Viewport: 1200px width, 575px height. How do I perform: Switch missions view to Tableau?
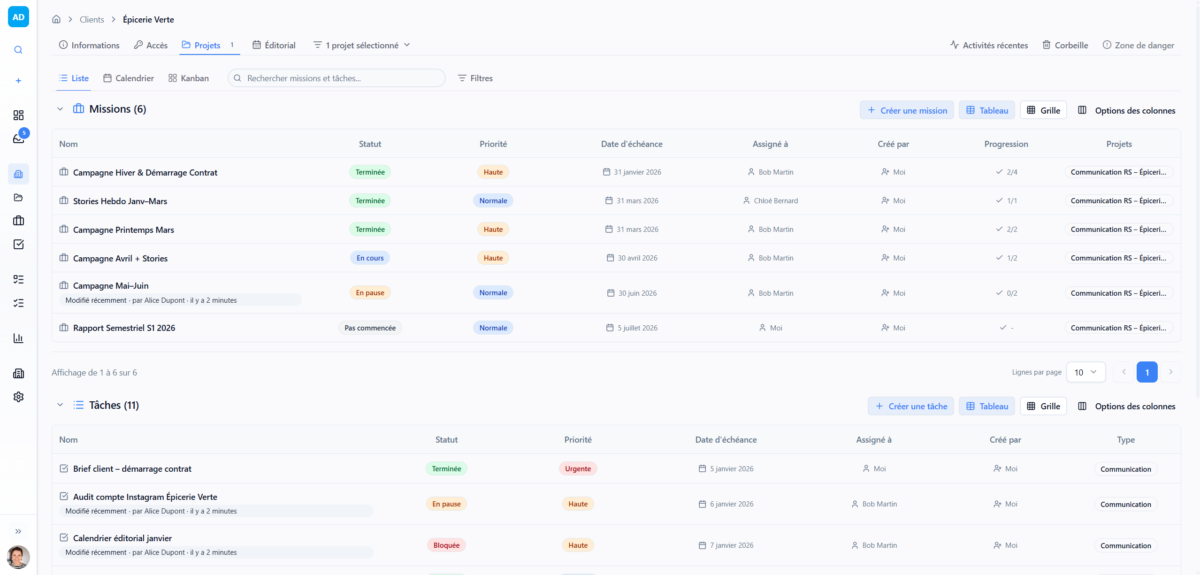(x=986, y=110)
